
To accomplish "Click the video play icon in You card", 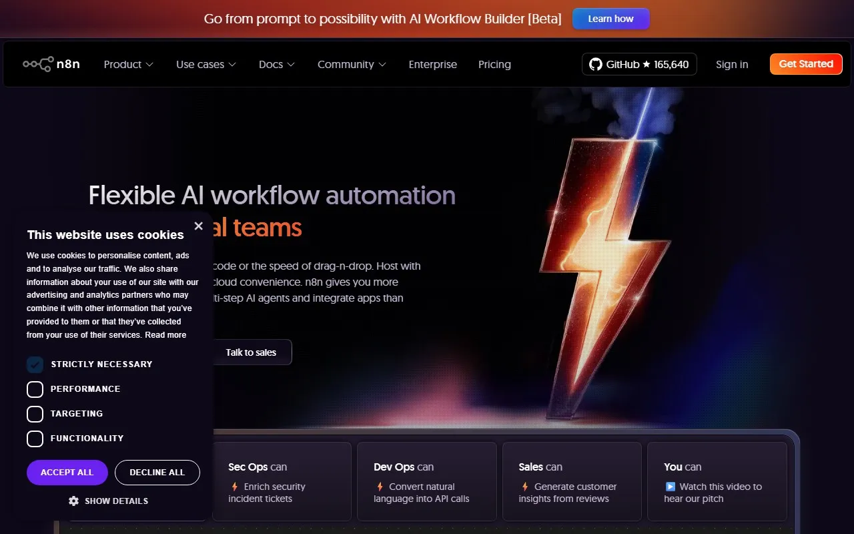I will pos(670,487).
